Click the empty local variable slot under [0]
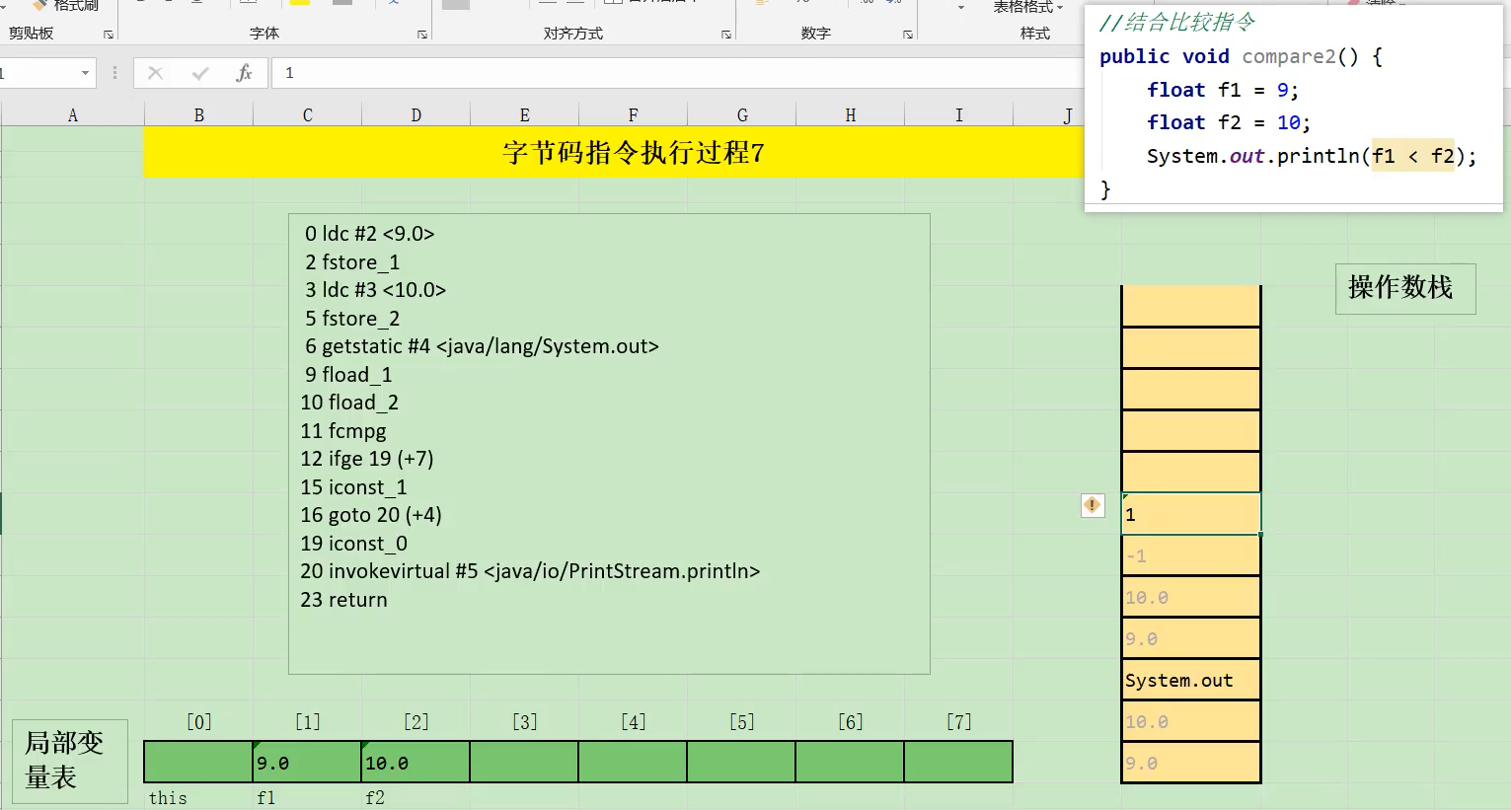The image size is (1511, 810). click(198, 763)
